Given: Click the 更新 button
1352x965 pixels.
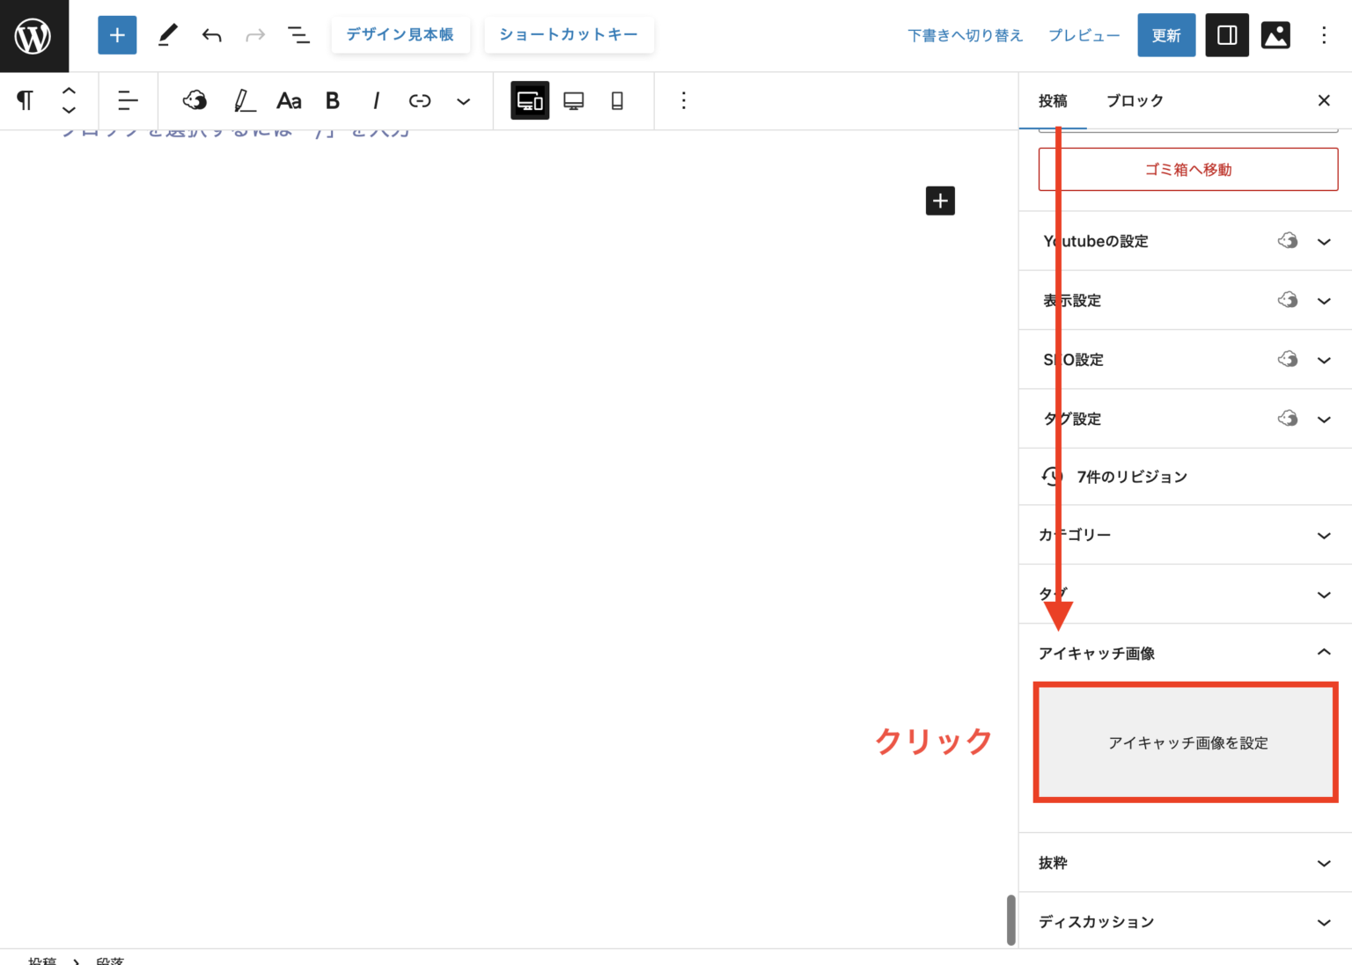Looking at the screenshot, I should 1165,36.
